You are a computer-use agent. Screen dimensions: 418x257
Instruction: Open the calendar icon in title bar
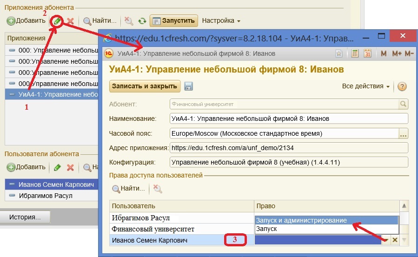pos(368,53)
